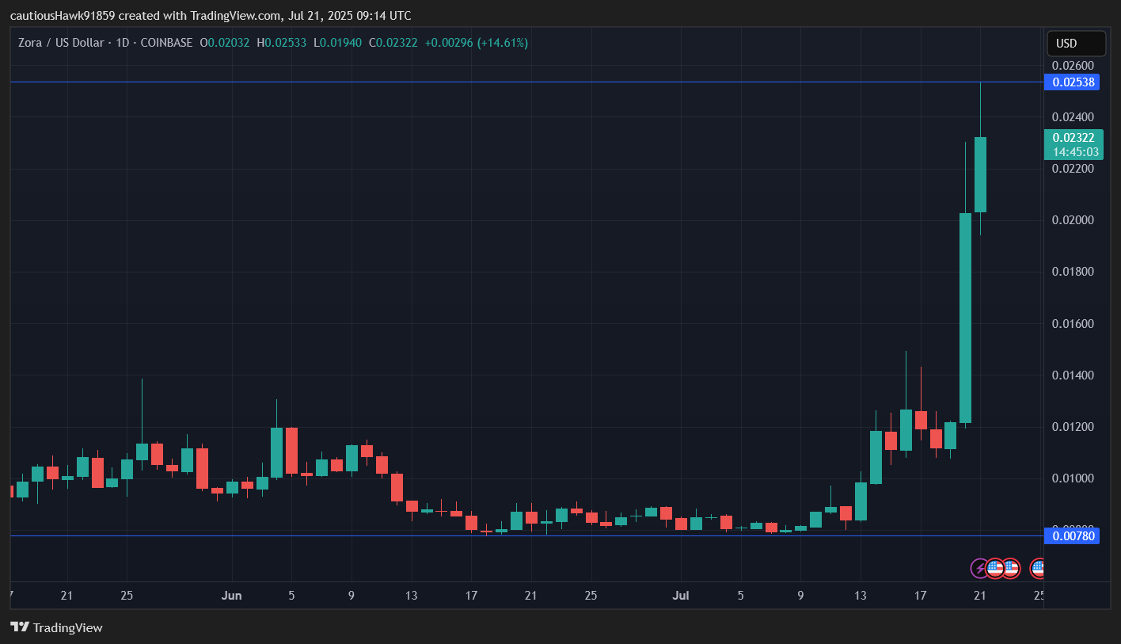Click the purple lightning bolt event icon

979,568
